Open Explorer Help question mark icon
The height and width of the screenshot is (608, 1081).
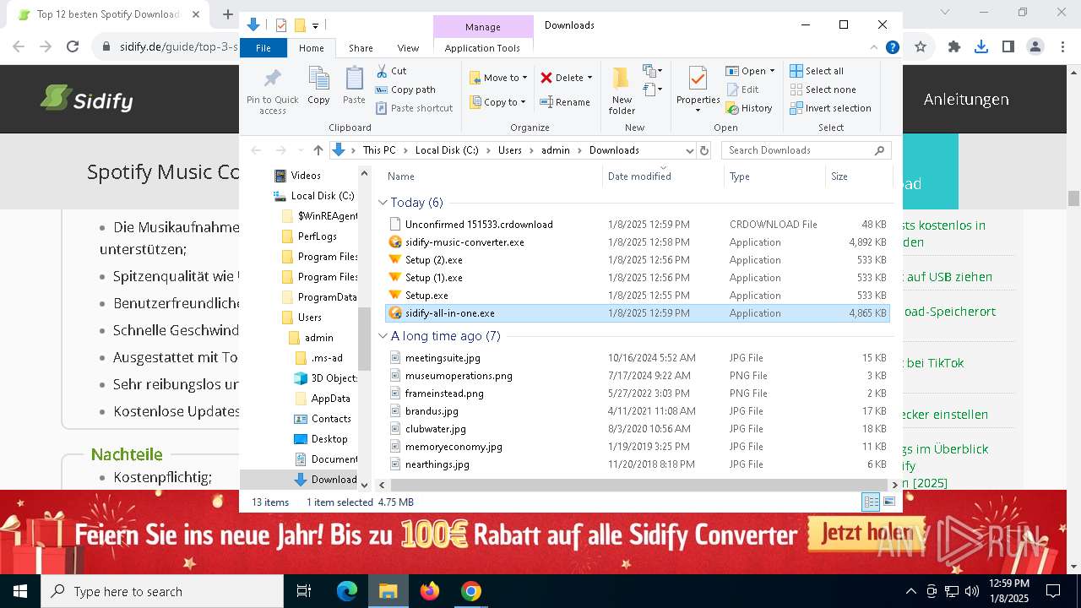892,48
